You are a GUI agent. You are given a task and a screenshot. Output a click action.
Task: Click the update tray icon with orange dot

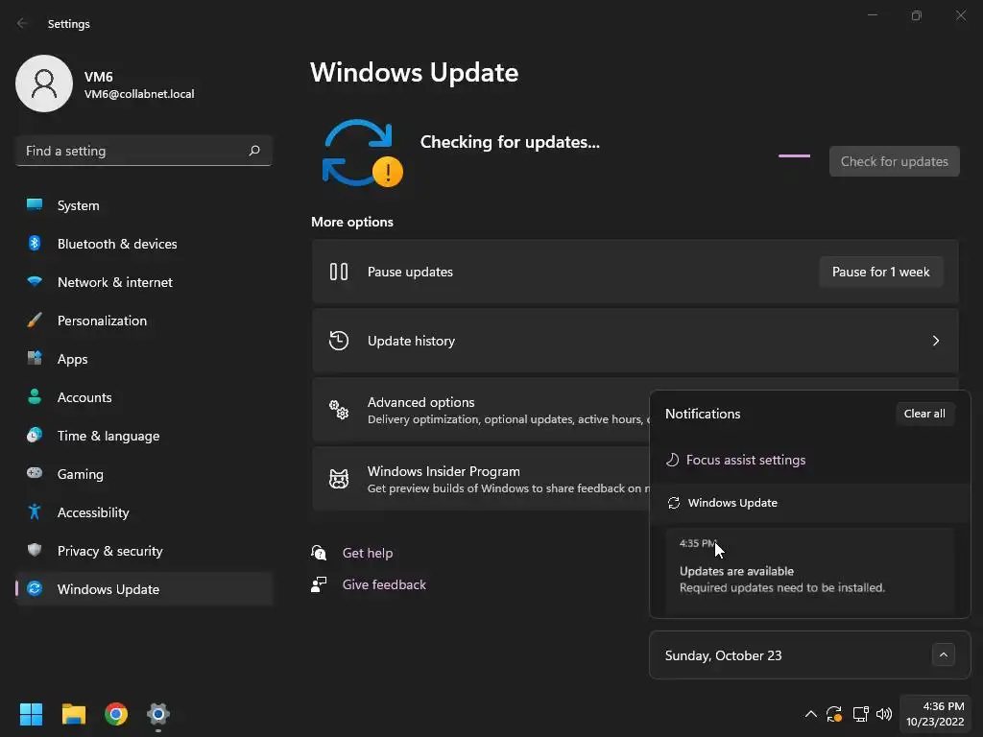coord(834,714)
